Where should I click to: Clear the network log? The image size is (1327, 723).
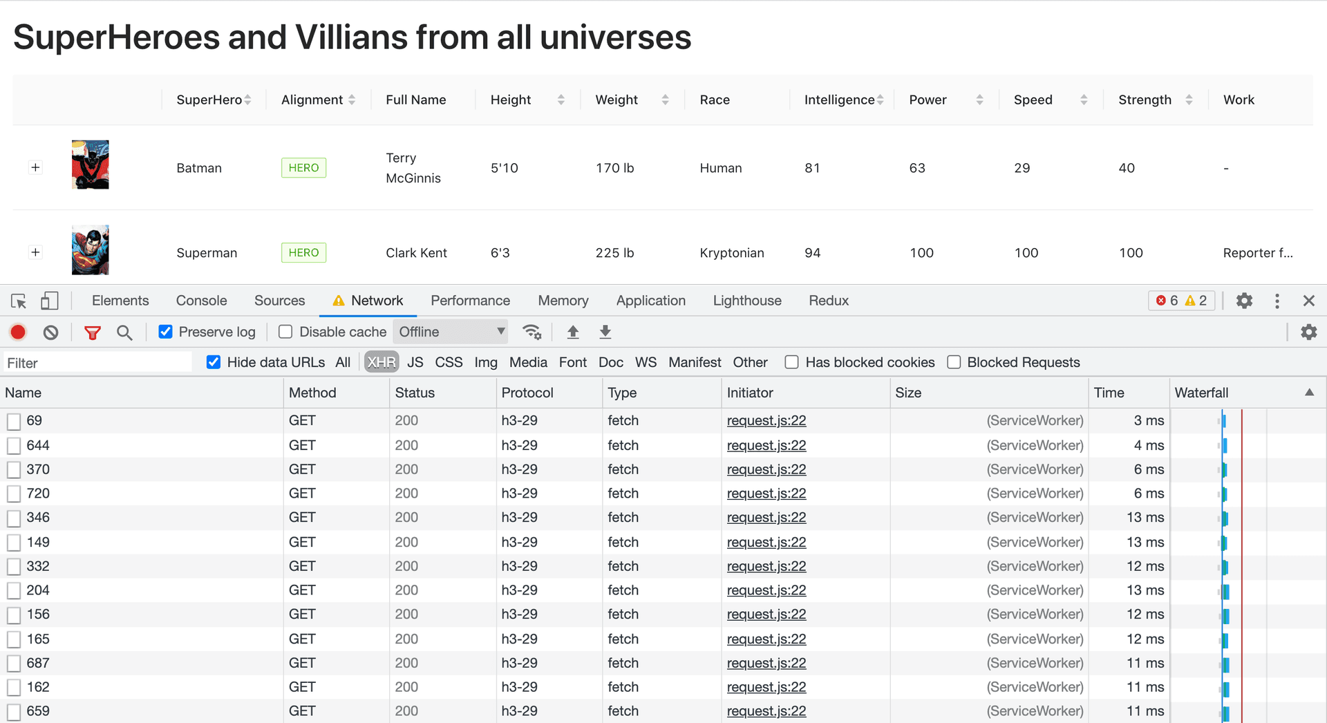tap(50, 332)
